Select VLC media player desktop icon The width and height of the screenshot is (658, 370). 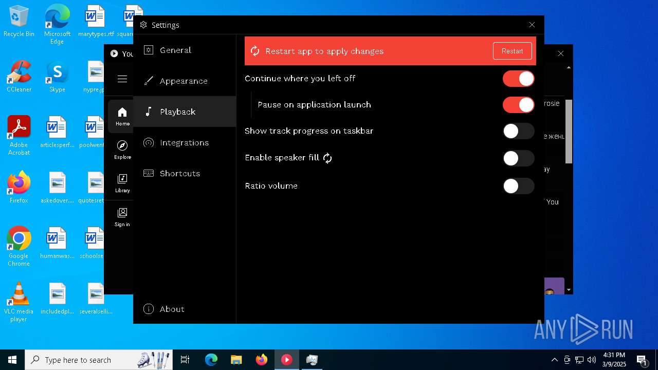pos(19,302)
